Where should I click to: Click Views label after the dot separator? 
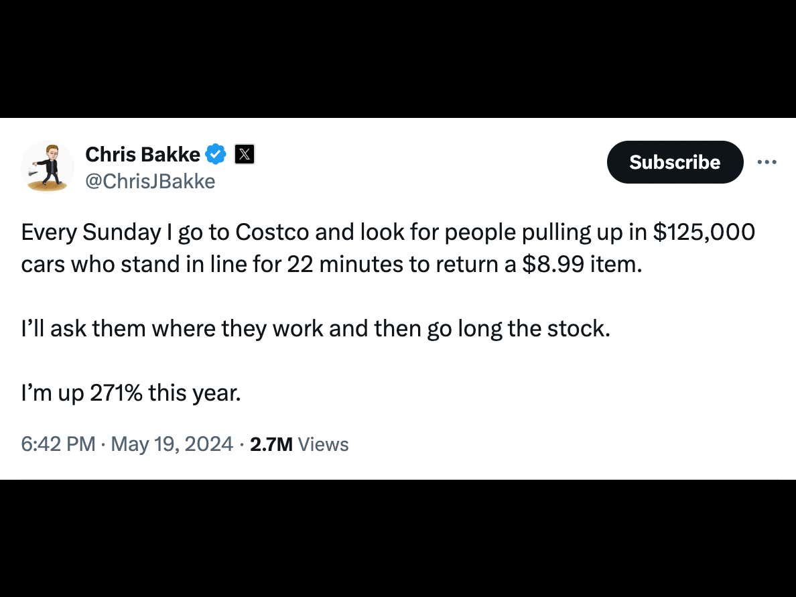(323, 444)
